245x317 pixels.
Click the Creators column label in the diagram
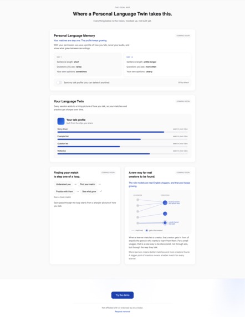(x=165, y=195)
